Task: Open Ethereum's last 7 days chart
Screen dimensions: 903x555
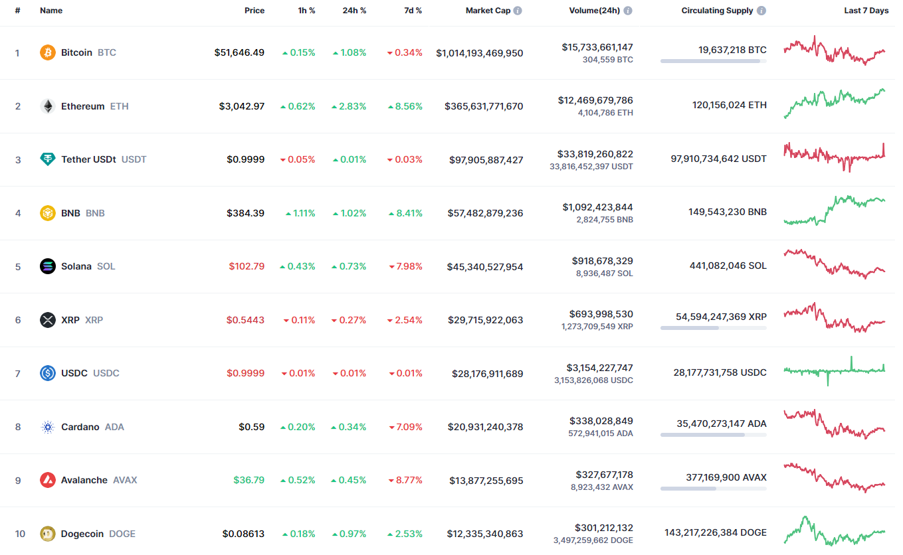Action: (835, 104)
